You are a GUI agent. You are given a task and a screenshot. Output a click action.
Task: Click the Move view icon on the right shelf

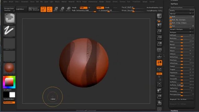pos(159,91)
